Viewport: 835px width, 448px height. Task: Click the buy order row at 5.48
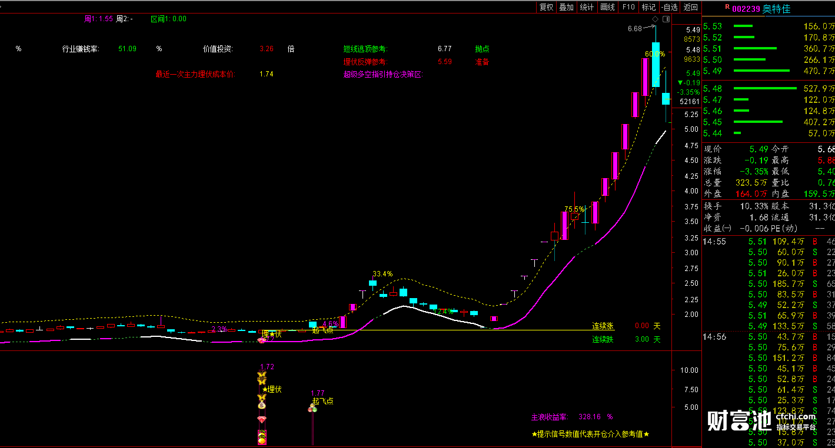(769, 89)
